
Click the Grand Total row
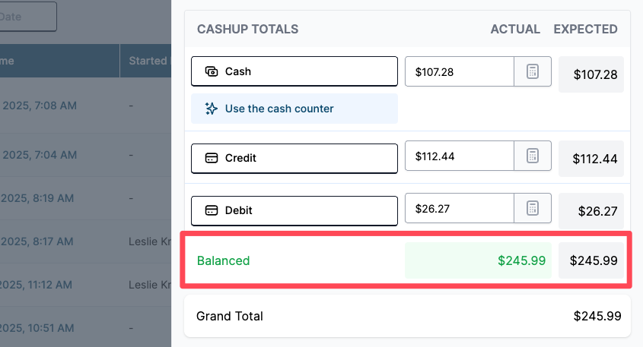pyautogui.click(x=408, y=316)
